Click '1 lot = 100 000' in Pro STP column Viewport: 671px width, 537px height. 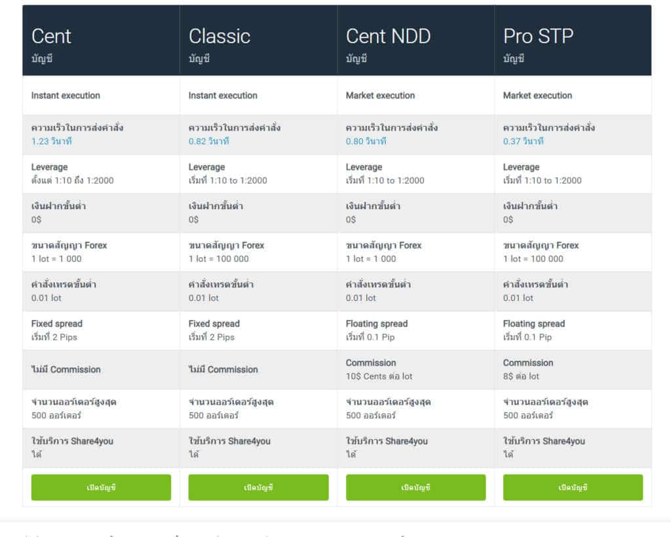click(533, 258)
